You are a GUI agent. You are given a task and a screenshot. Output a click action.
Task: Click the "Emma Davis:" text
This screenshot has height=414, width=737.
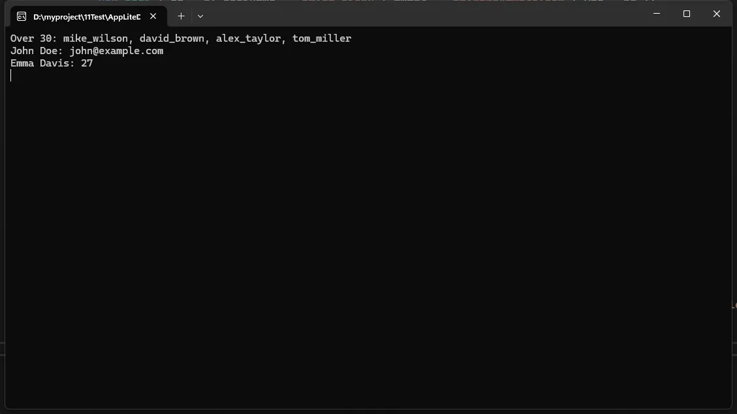click(x=42, y=63)
